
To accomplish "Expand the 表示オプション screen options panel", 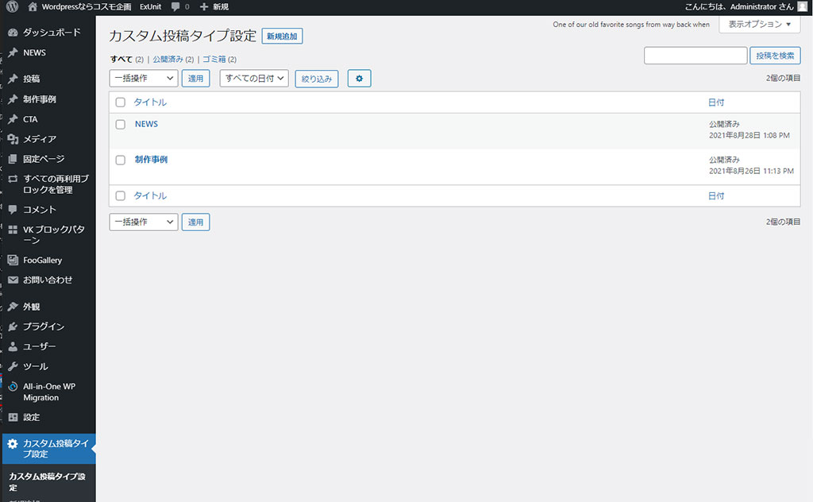I will tap(759, 25).
